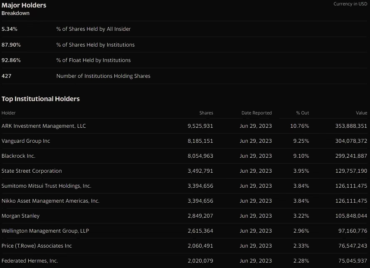Open Morgan Stanley holder
The image size is (370, 268).
[x=20, y=216]
